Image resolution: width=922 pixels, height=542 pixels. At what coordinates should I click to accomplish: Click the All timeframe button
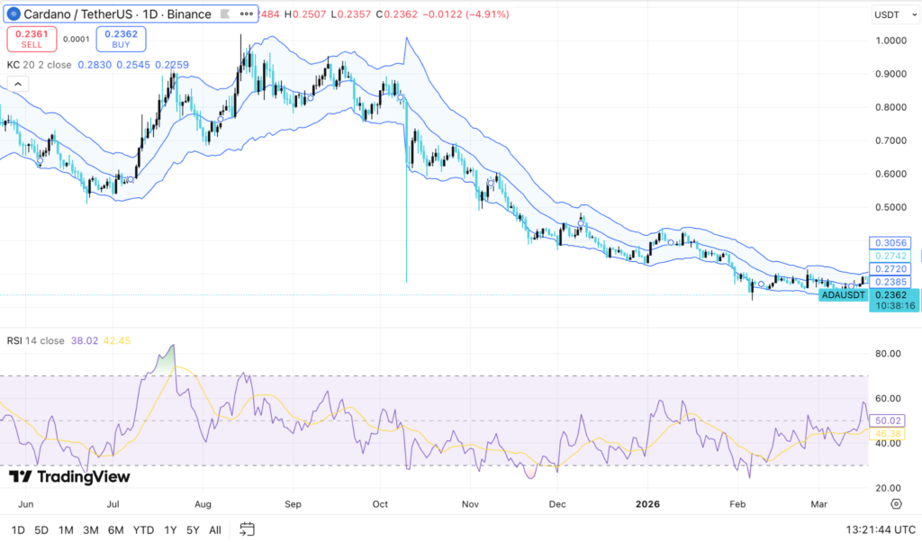[x=215, y=530]
